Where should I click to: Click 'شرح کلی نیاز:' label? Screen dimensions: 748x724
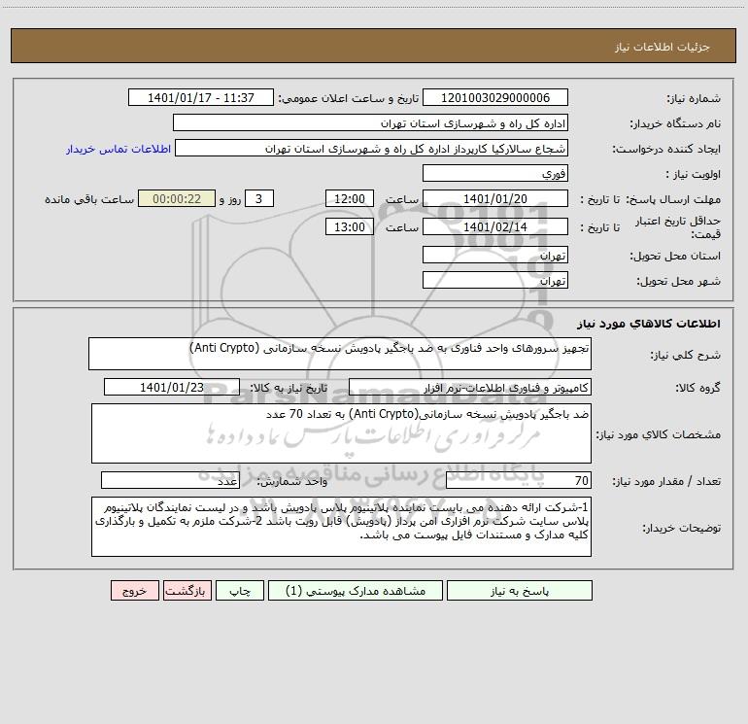click(686, 355)
